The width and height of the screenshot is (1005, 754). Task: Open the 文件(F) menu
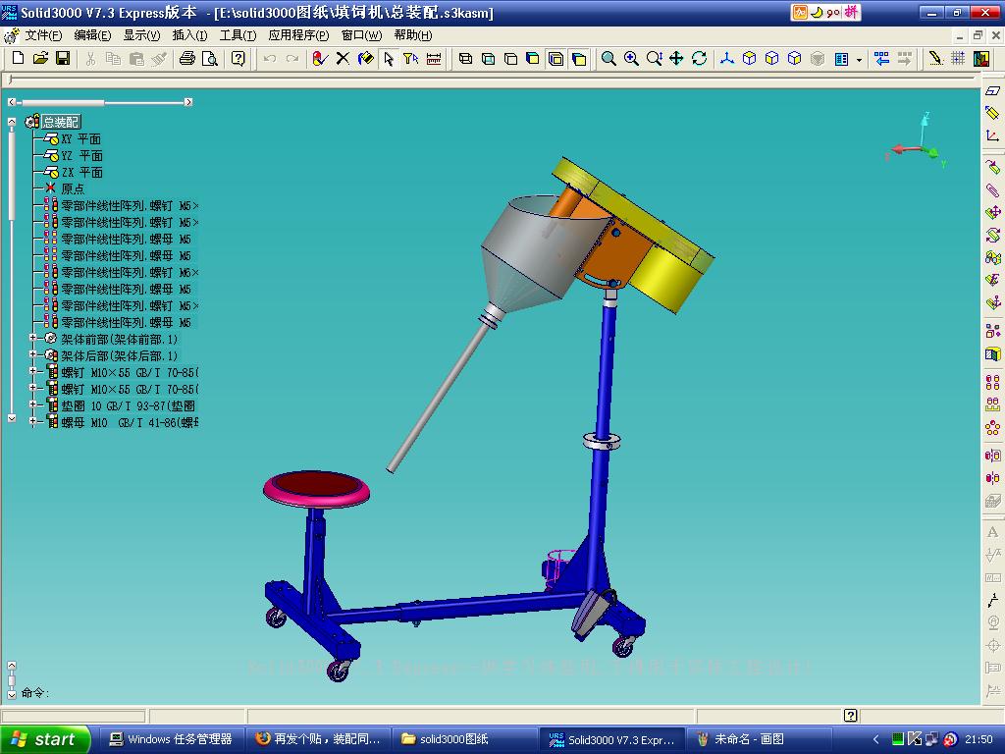coord(43,35)
